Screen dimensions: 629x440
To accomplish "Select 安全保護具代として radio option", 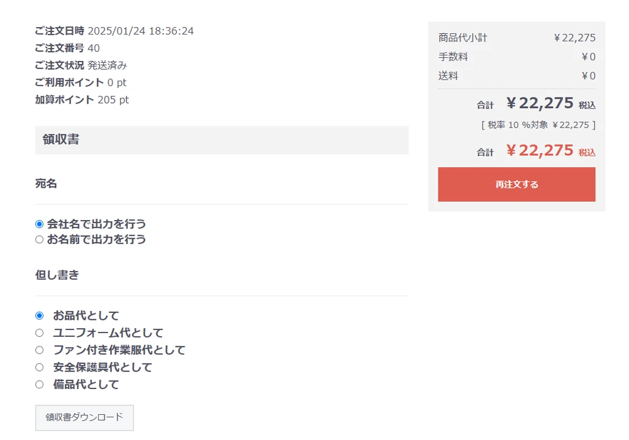I will tap(39, 368).
